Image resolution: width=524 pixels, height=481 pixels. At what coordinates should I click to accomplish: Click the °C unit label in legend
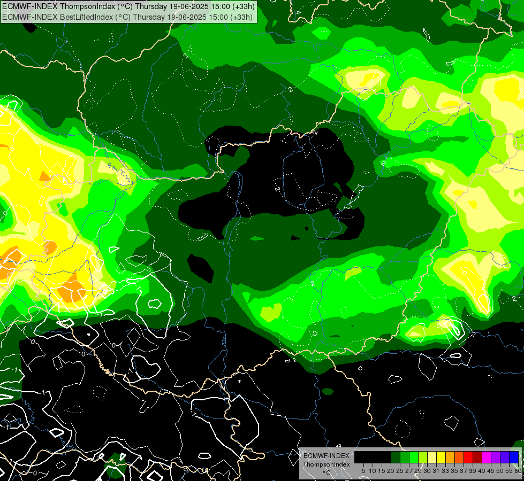point(327,472)
